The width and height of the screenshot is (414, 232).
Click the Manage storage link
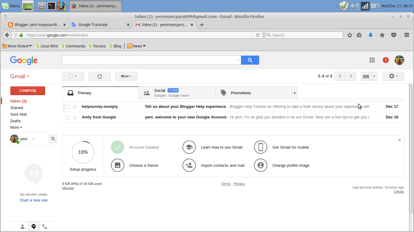68,188
